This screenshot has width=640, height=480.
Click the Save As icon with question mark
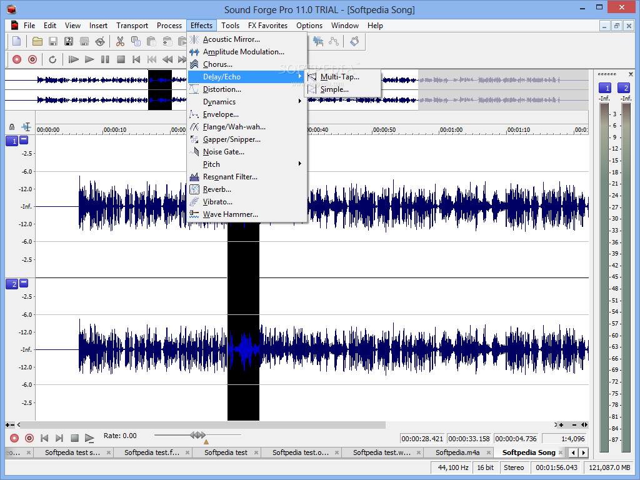(69, 41)
